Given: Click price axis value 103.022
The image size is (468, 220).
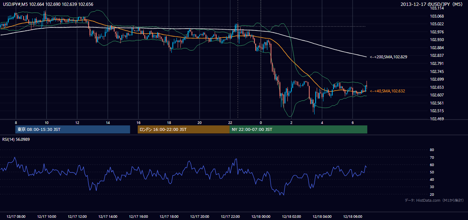Looking at the screenshot, I should 437,24.
